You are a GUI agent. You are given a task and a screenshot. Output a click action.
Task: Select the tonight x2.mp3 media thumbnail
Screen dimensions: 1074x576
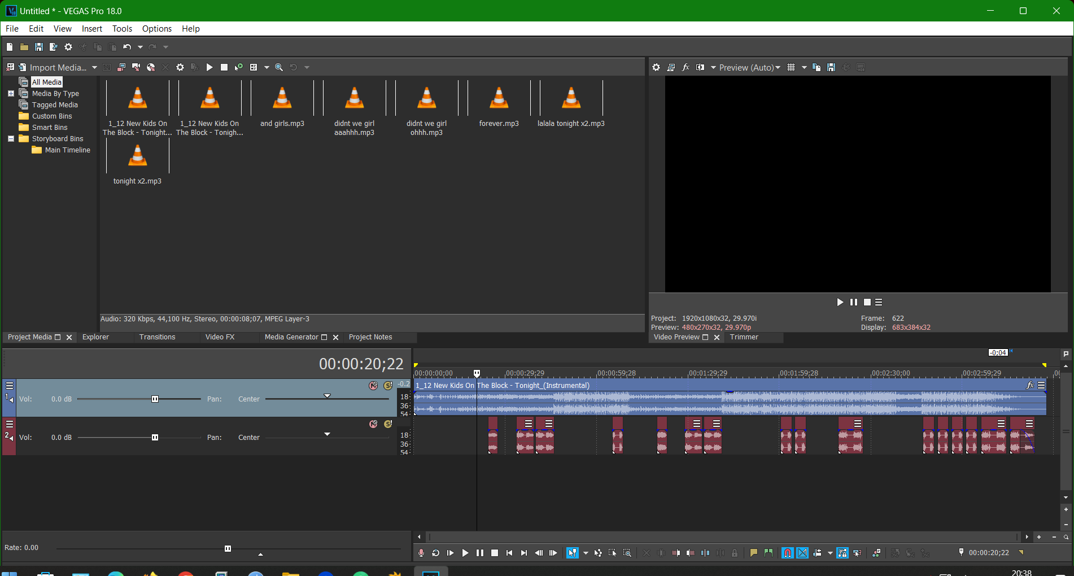point(137,156)
